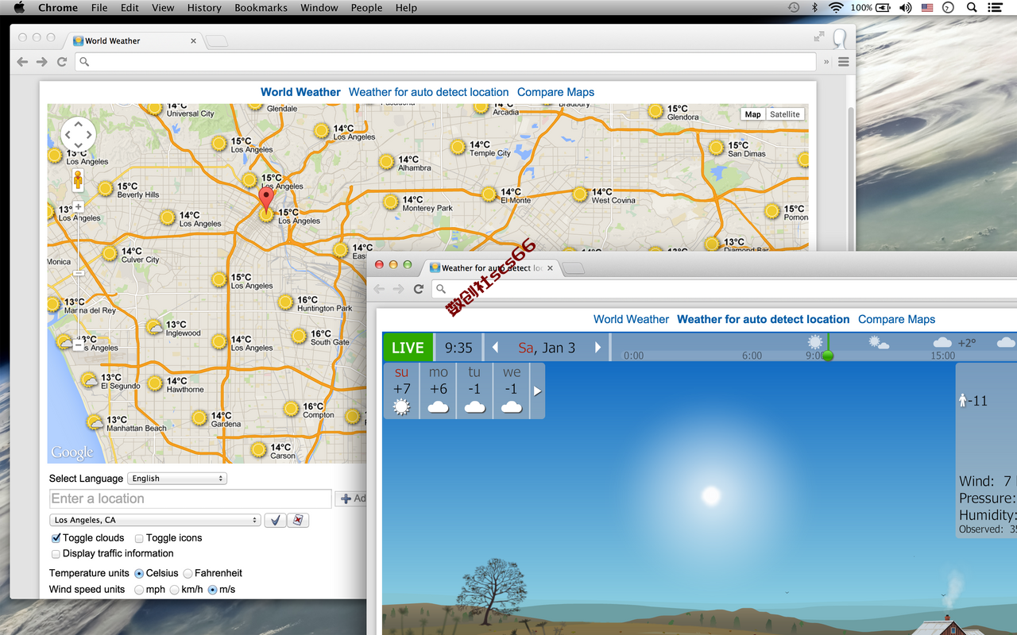Click sun icon for Beverly Hills 15°C
The image size is (1017, 635).
click(x=106, y=189)
